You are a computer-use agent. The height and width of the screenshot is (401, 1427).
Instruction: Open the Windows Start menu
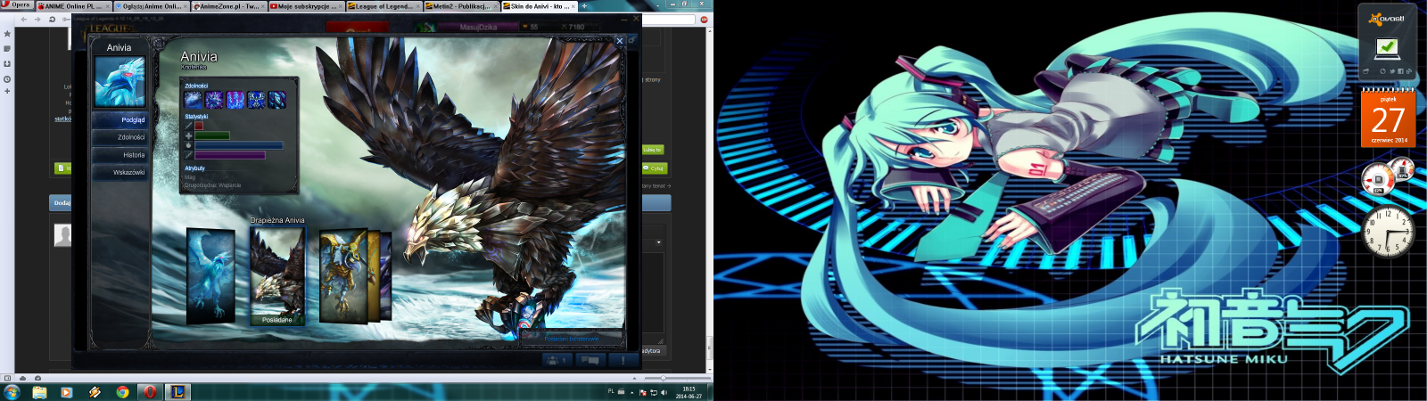click(x=12, y=392)
